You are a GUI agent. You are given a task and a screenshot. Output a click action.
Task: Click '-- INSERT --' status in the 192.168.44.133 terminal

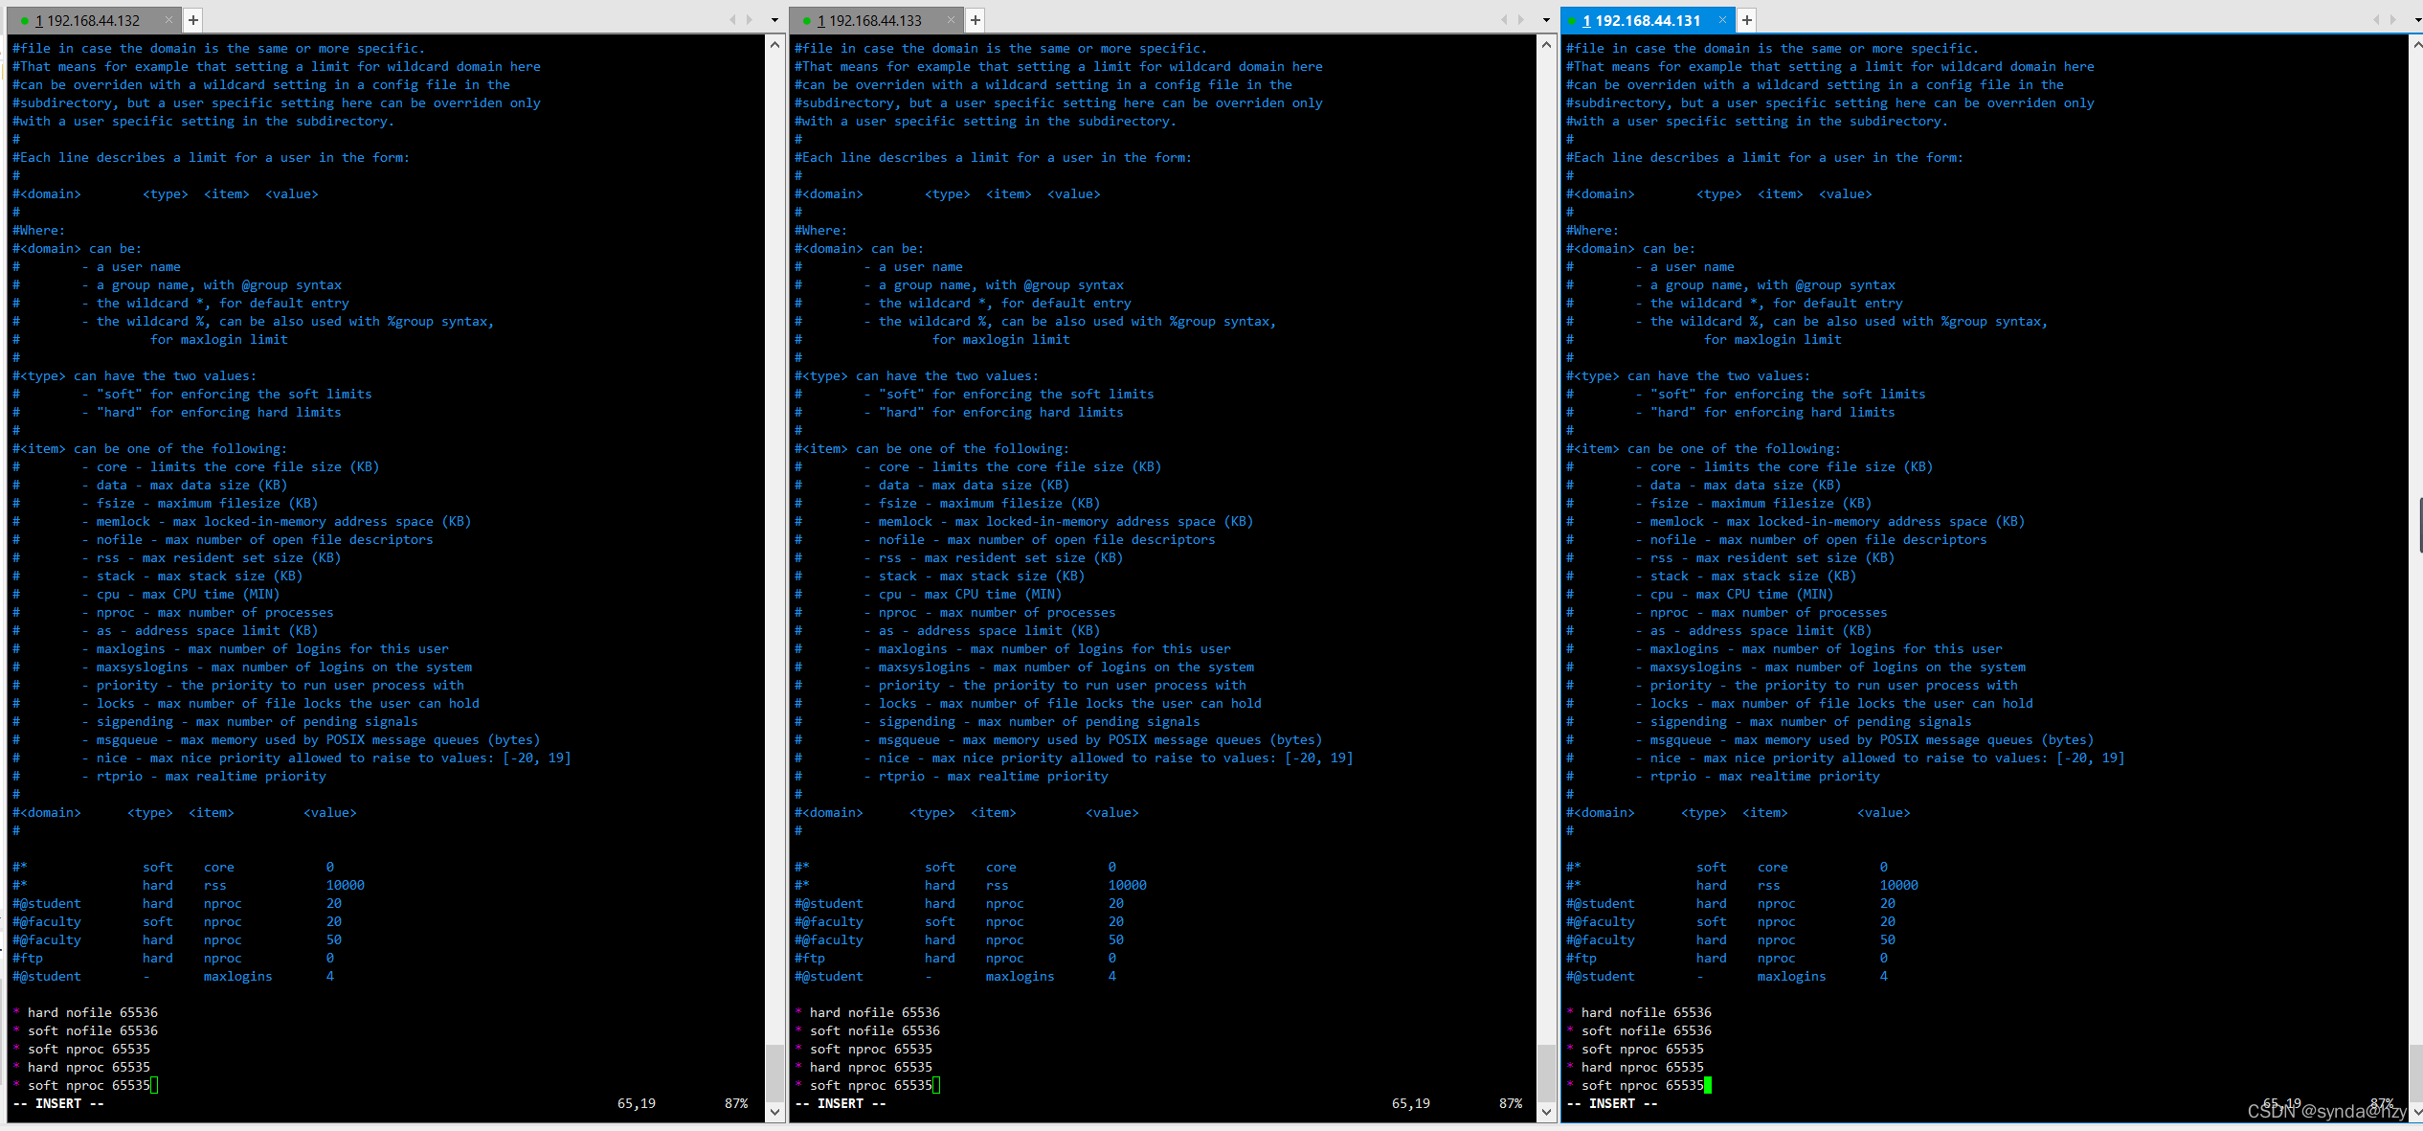tap(841, 1103)
